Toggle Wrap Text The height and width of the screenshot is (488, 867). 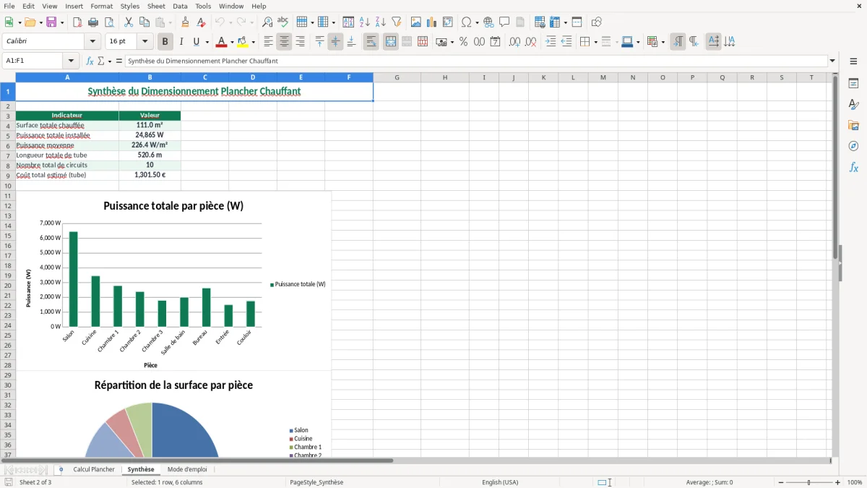tap(371, 42)
